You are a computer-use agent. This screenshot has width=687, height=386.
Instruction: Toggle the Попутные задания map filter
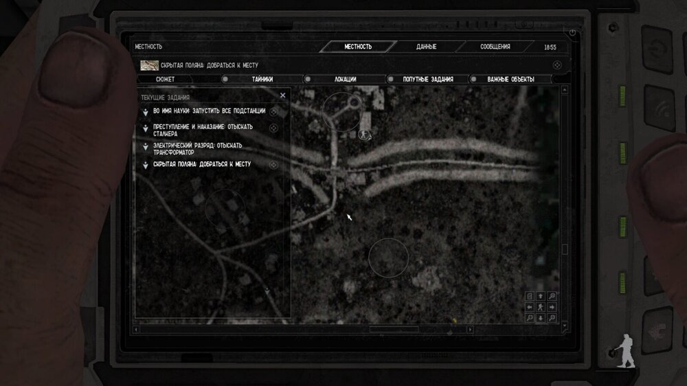(390, 79)
